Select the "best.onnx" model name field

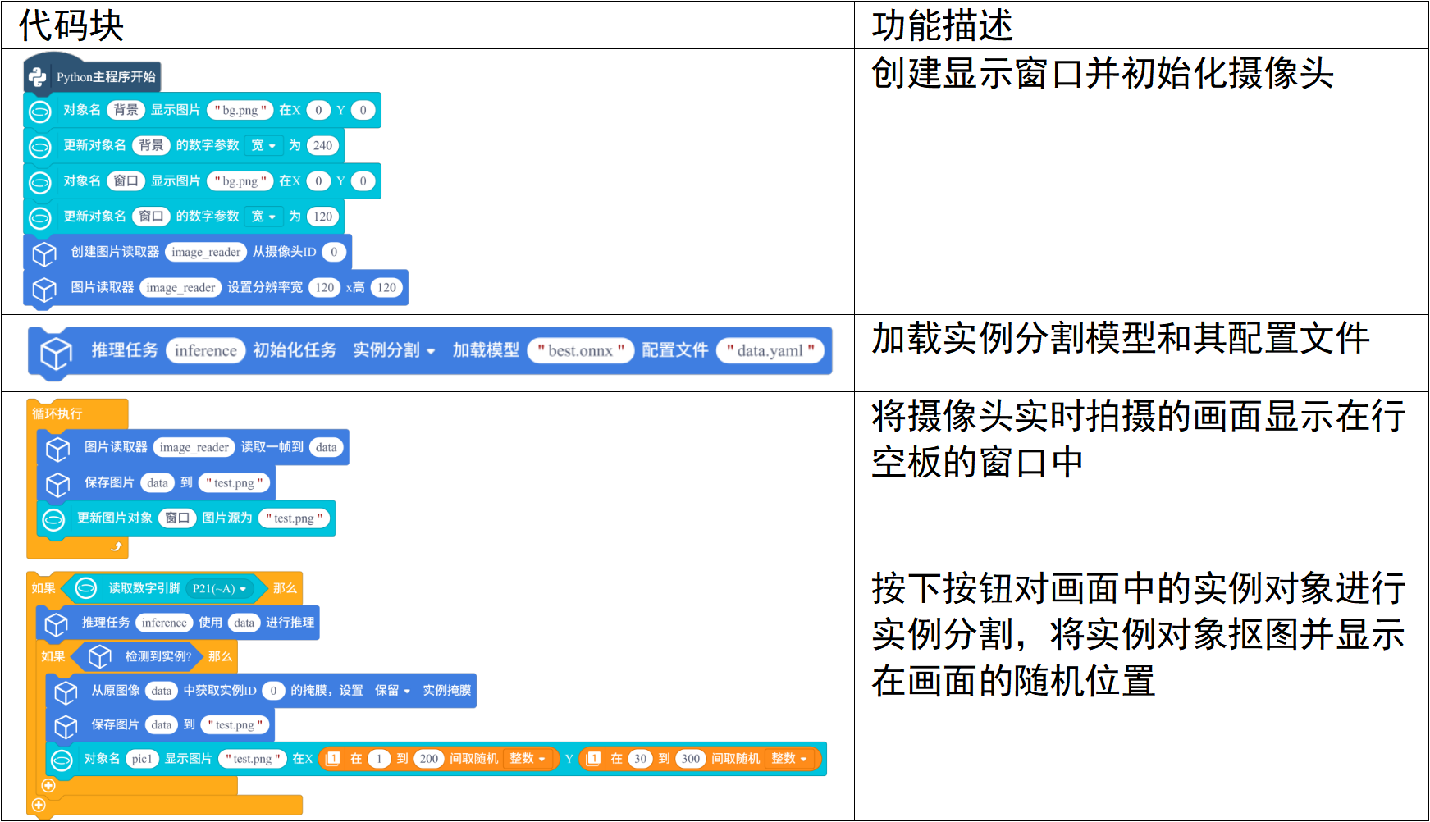(x=580, y=351)
